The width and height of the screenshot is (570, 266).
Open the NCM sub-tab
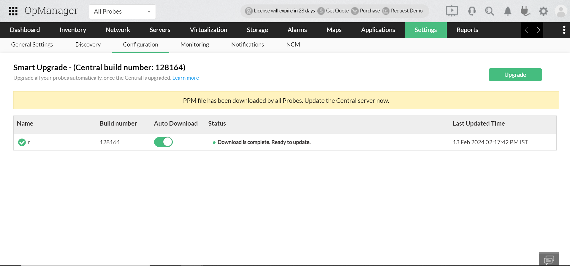pos(293,45)
